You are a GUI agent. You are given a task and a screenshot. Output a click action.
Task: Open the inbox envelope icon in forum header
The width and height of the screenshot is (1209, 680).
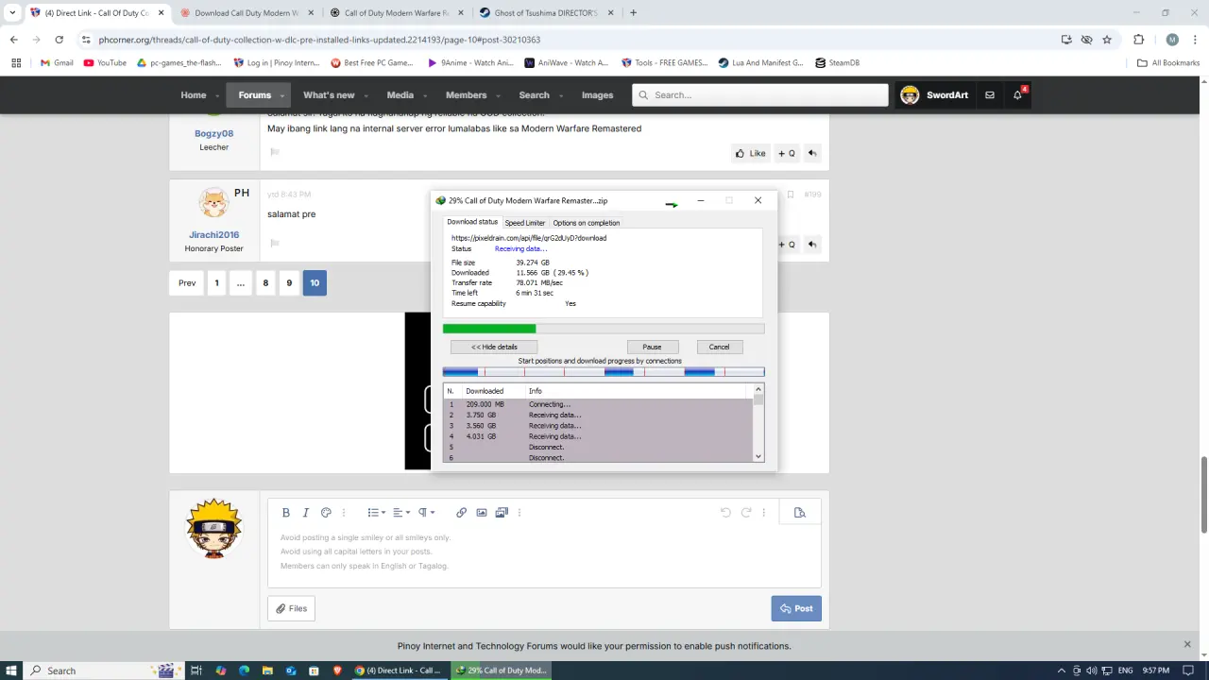pos(990,95)
